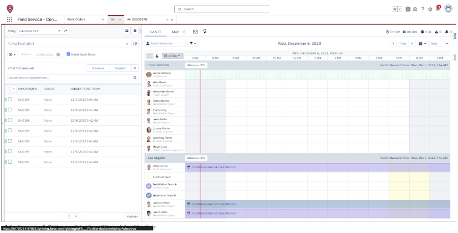Collapse the San Francisco territory
The width and height of the screenshot is (458, 233).
(x=147, y=65)
